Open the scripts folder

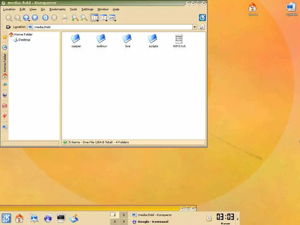click(153, 41)
